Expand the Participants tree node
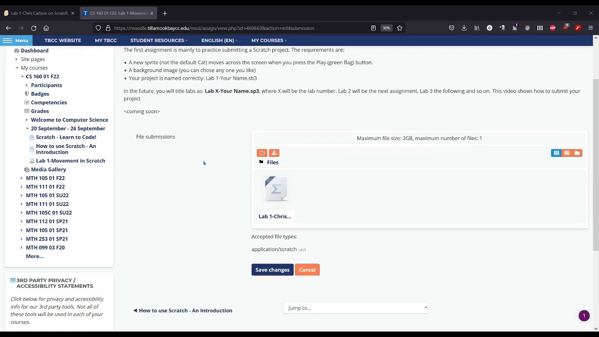Image resolution: width=599 pixels, height=337 pixels. click(x=27, y=85)
